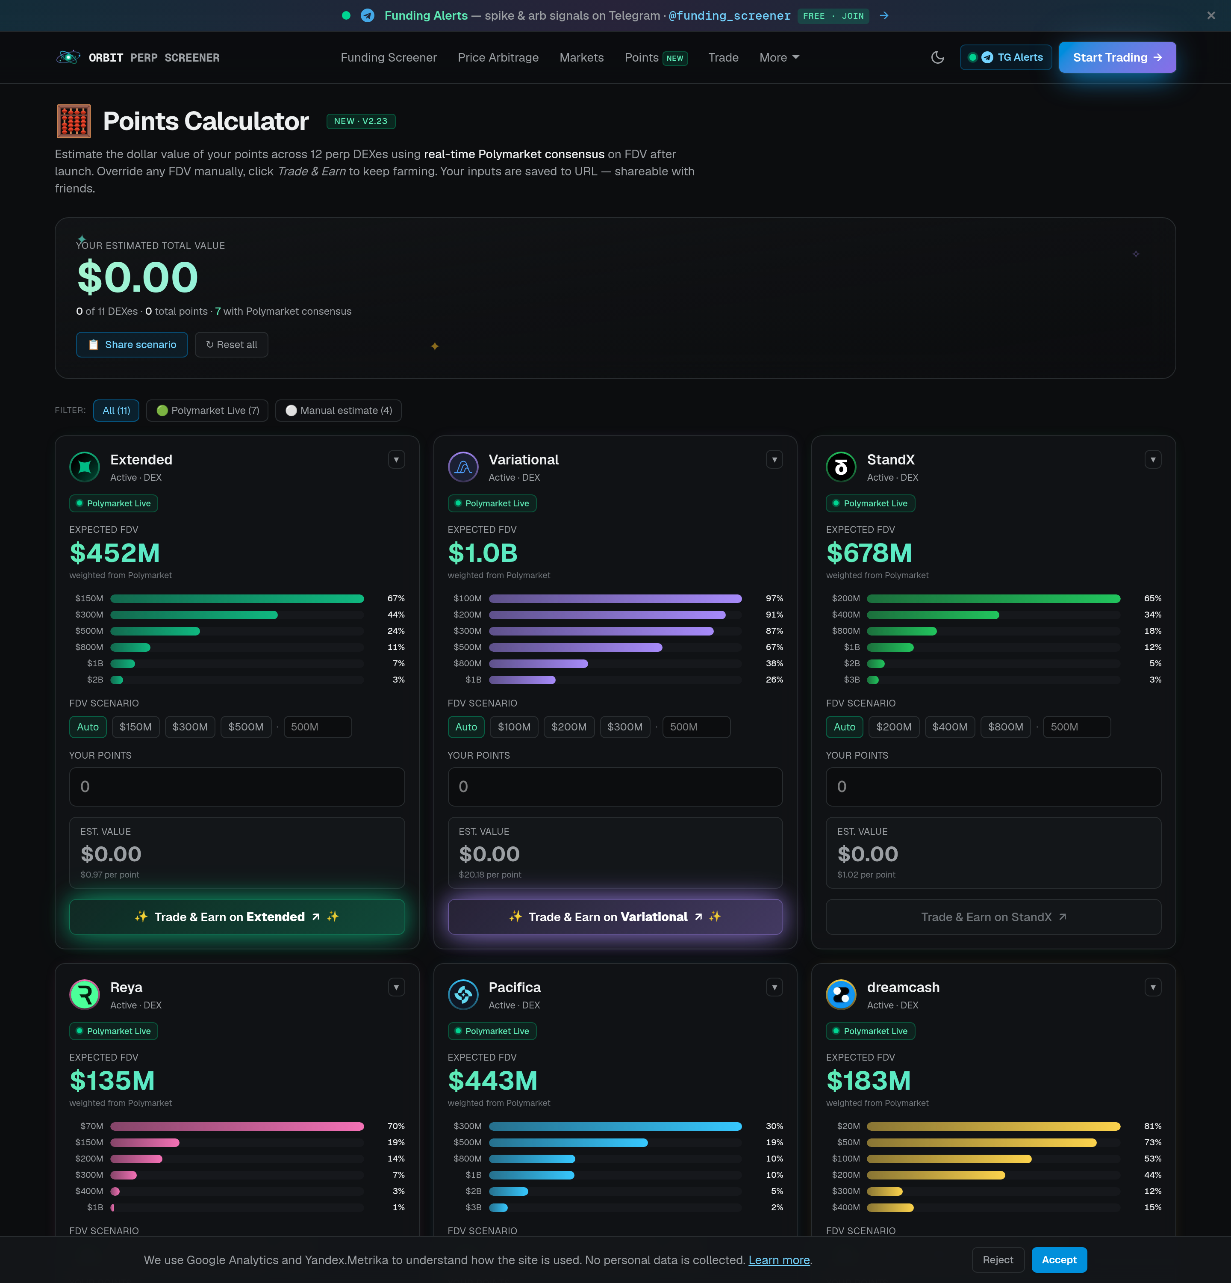Expand the Pacifica card chevron

pyautogui.click(x=775, y=987)
